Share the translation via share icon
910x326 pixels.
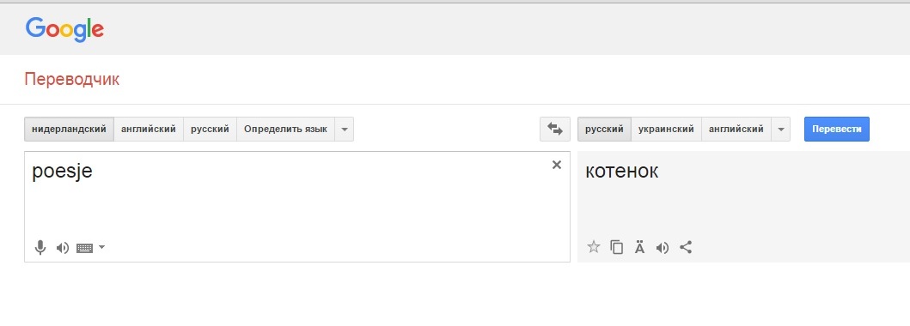pyautogui.click(x=686, y=247)
